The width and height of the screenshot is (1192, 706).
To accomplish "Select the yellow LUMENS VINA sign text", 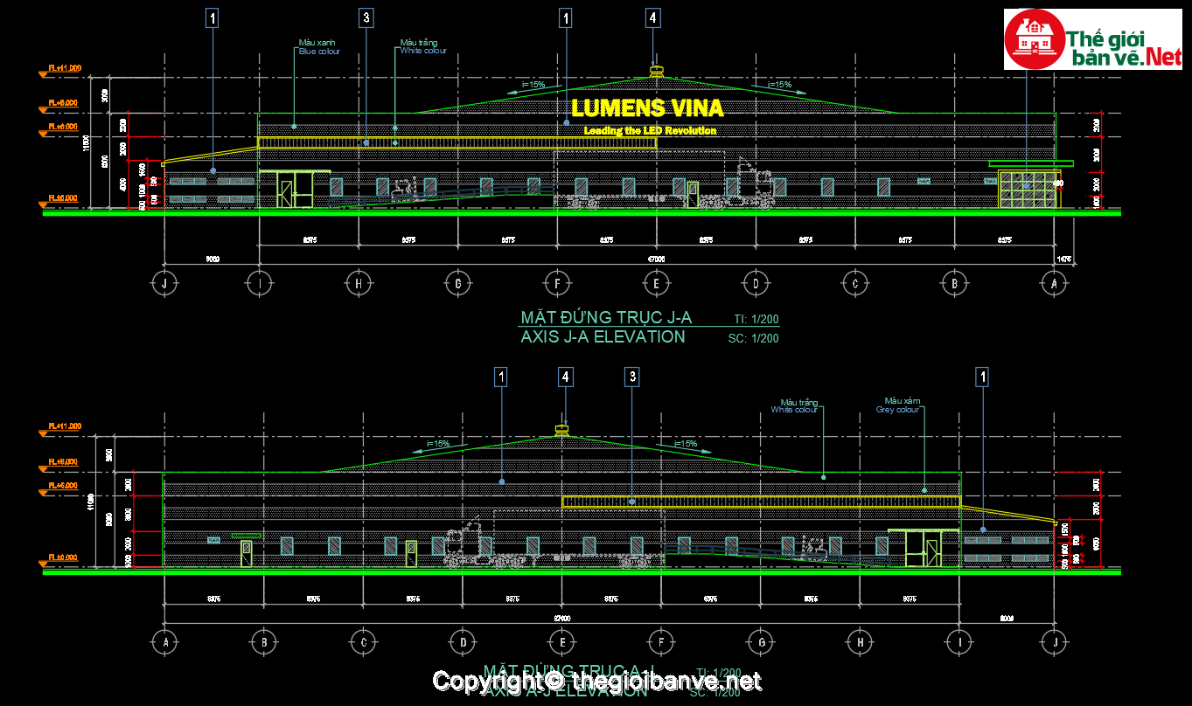I will pyautogui.click(x=647, y=108).
